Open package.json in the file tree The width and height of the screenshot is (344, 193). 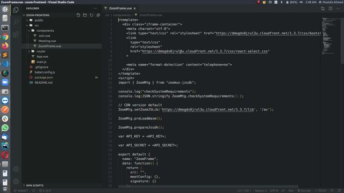[x=61, y=77]
